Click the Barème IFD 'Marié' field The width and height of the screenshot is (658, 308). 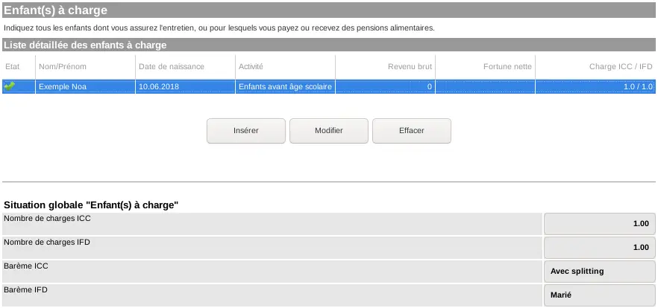click(600, 295)
